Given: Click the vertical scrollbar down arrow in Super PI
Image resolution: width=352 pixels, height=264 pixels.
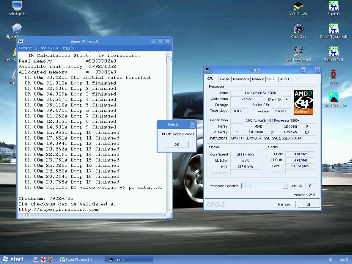Looking at the screenshot, I should tap(169, 210).
